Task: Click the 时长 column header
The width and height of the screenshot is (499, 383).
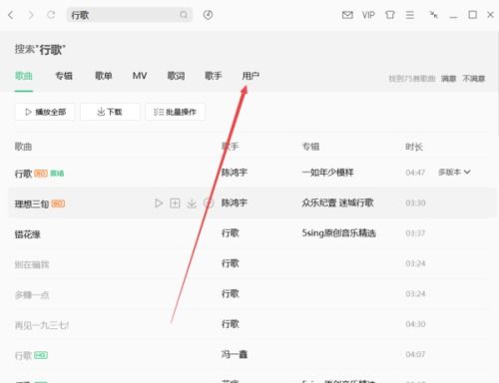Action: 414,147
